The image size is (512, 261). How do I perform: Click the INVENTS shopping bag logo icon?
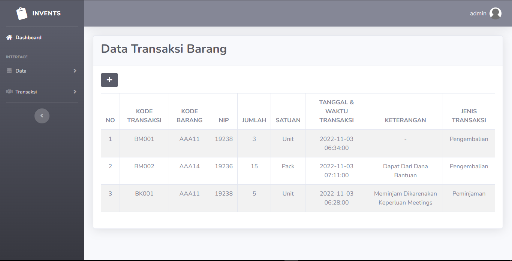click(22, 13)
